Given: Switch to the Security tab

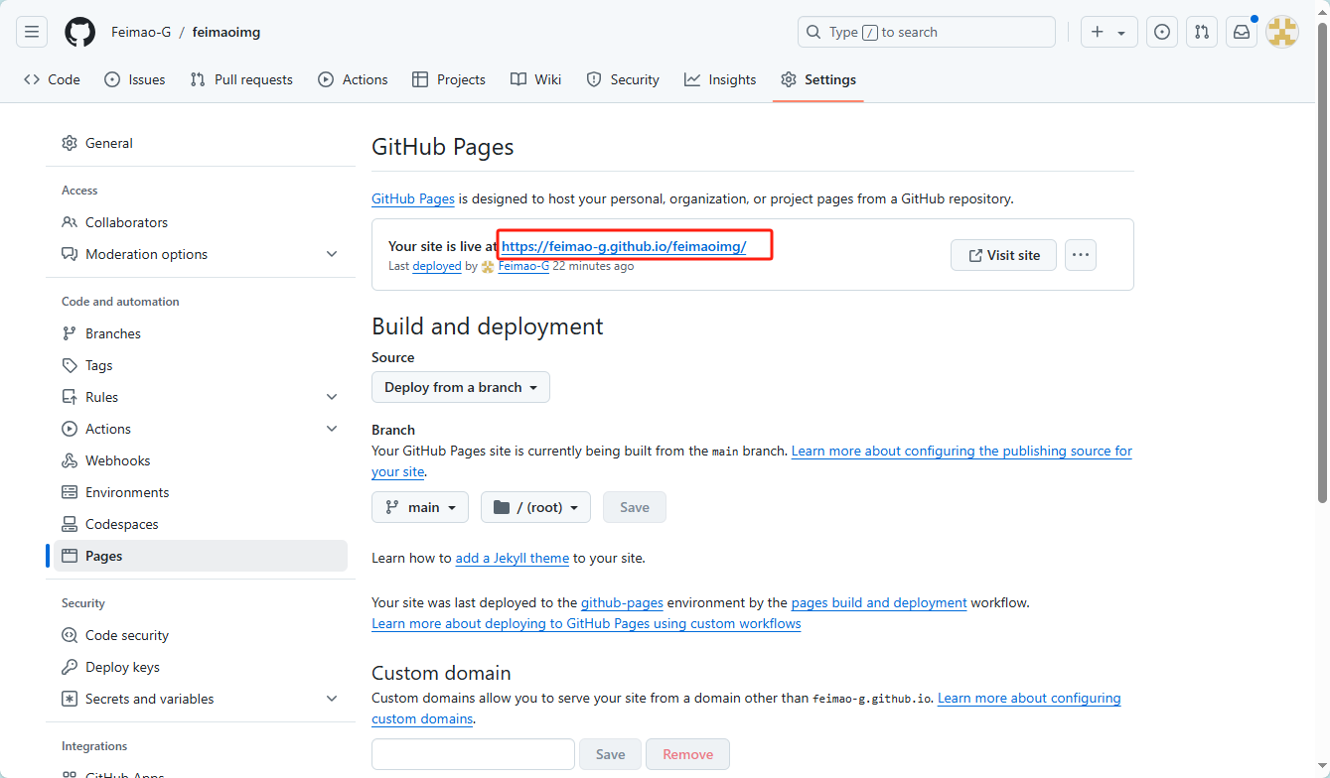Looking at the screenshot, I should coord(623,79).
